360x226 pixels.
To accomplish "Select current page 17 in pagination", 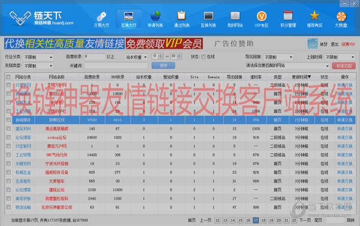I will 256,220.
